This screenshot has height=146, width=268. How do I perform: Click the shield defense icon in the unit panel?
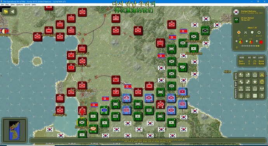click(252, 32)
